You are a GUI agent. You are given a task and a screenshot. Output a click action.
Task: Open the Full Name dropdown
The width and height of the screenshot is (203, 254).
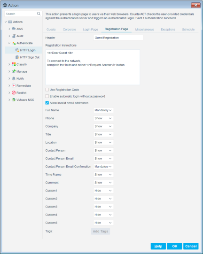(103, 110)
